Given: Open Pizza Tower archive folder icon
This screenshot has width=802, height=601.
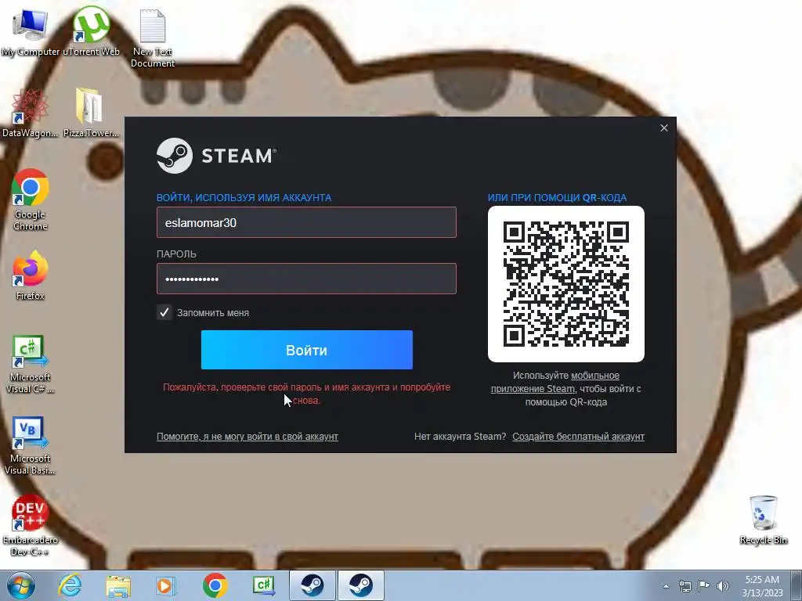Looking at the screenshot, I should [91, 113].
